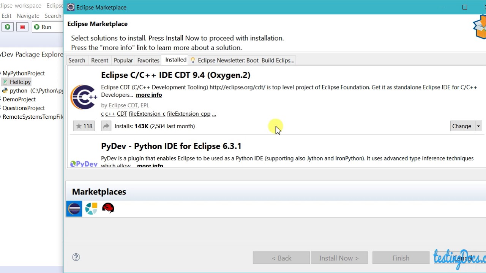Viewport: 486px width, 273px height.
Task: Select the python interpreter node
Action: pyautogui.click(x=33, y=91)
